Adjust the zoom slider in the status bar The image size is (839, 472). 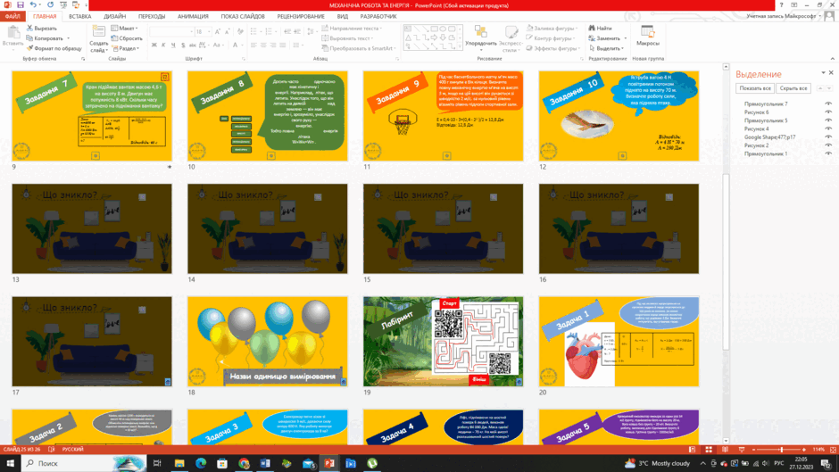point(781,450)
